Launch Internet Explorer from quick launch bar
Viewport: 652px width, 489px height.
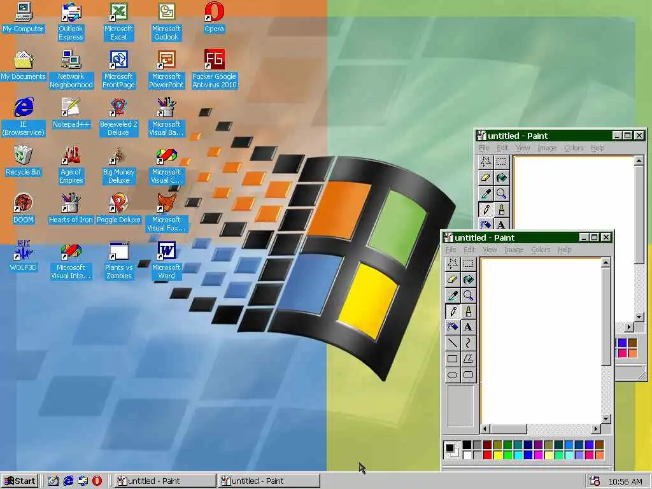pyautogui.click(x=67, y=481)
